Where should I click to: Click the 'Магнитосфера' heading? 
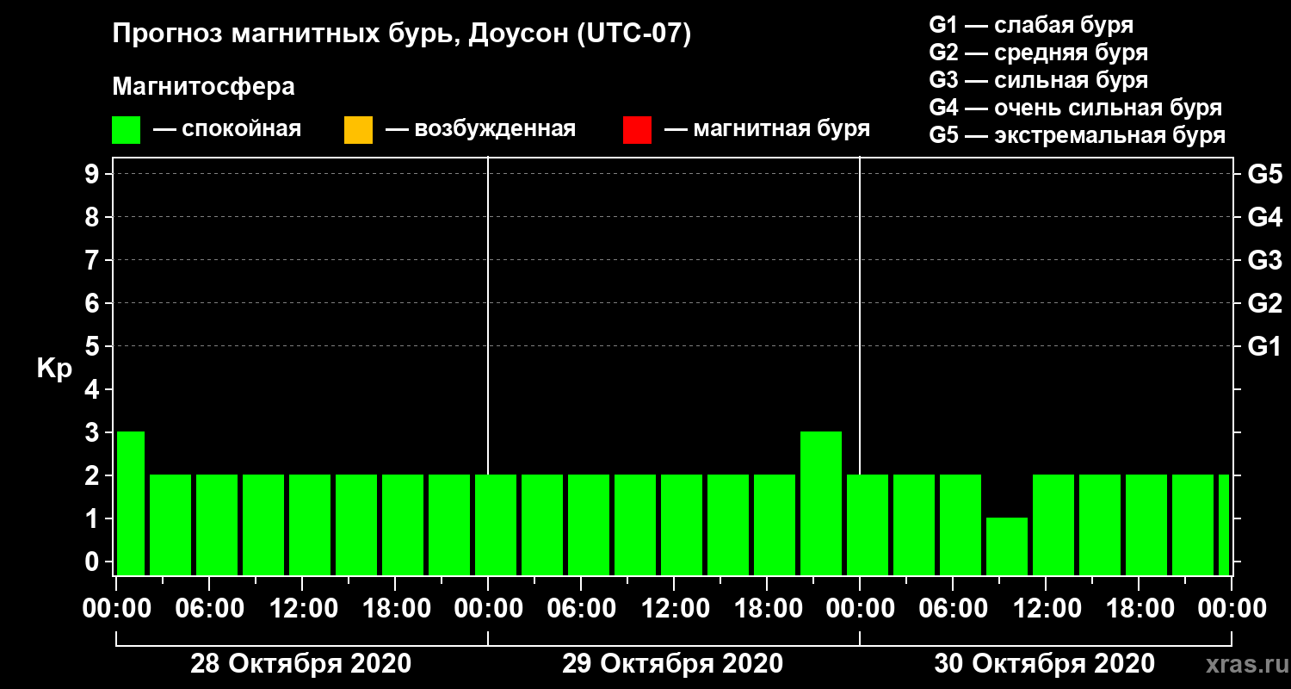point(204,87)
